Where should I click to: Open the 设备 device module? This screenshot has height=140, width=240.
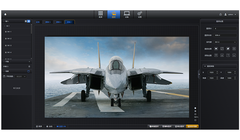127,14
